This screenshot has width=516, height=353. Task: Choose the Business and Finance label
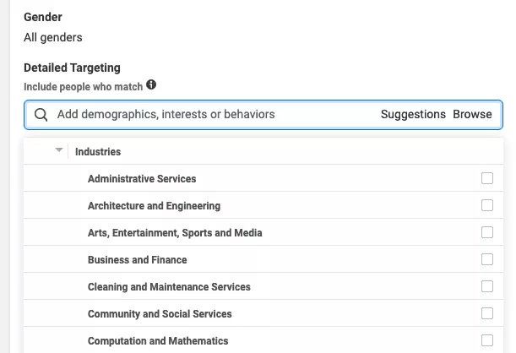click(x=137, y=260)
